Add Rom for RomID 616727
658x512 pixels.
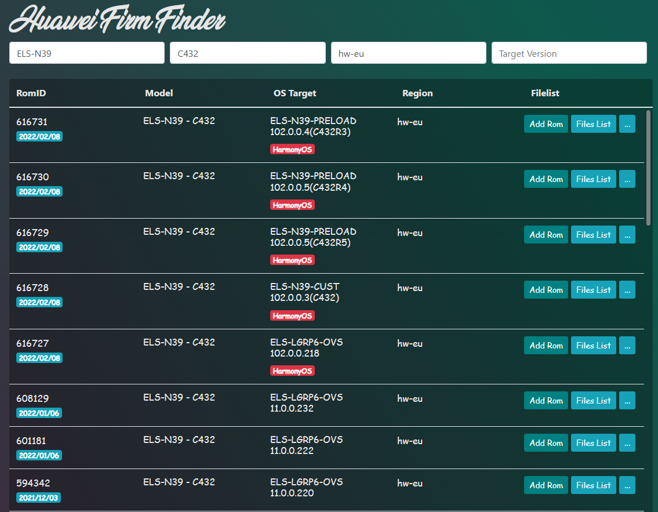(x=546, y=346)
